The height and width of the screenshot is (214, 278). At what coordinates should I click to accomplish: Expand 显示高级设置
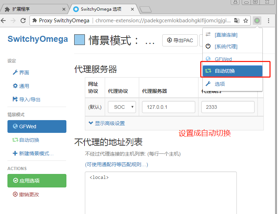click(x=107, y=123)
